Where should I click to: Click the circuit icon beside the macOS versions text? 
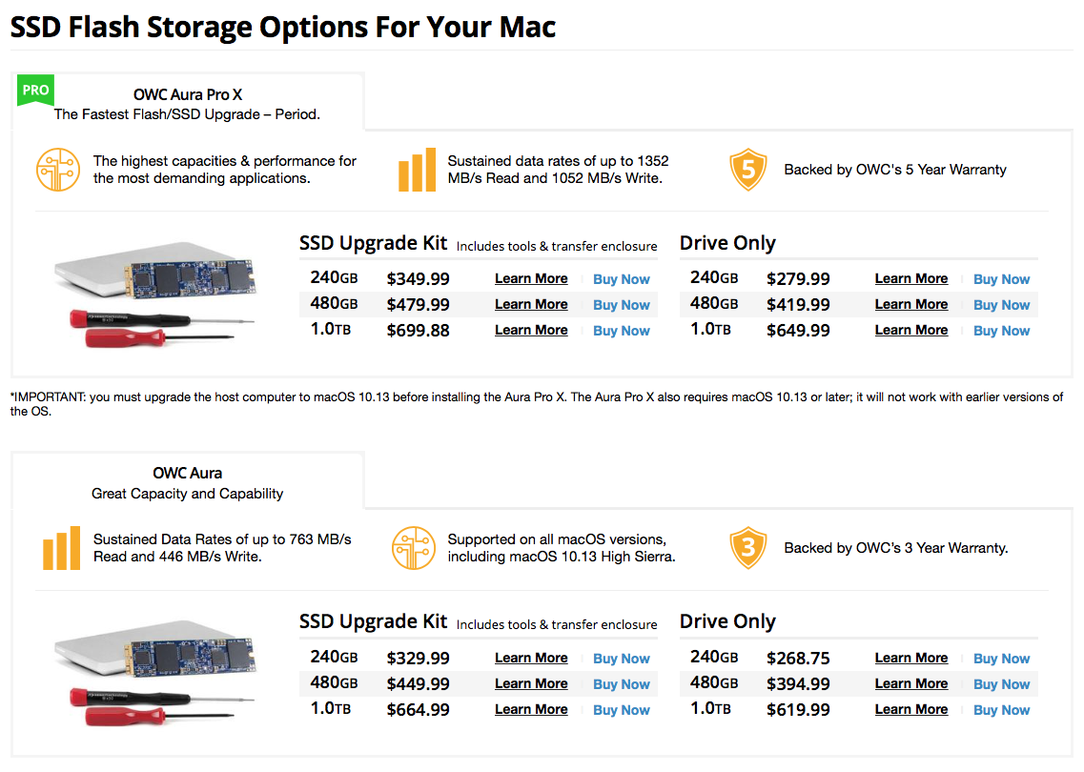(x=414, y=548)
